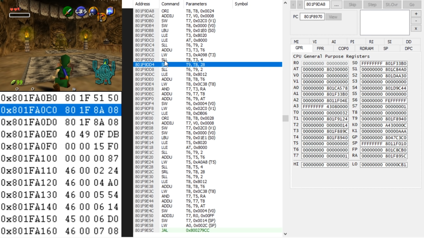Select the JAL instruction row at 801F9E5C
The width and height of the screenshot is (424, 238).
[x=208, y=230]
